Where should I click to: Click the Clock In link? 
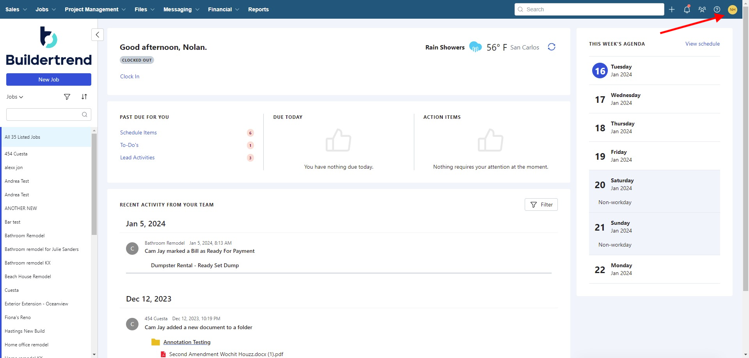130,76
